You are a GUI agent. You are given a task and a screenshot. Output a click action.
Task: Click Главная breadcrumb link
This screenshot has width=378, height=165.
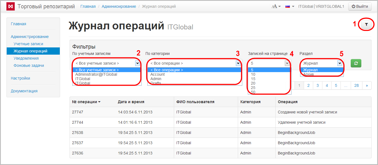pos(88,6)
